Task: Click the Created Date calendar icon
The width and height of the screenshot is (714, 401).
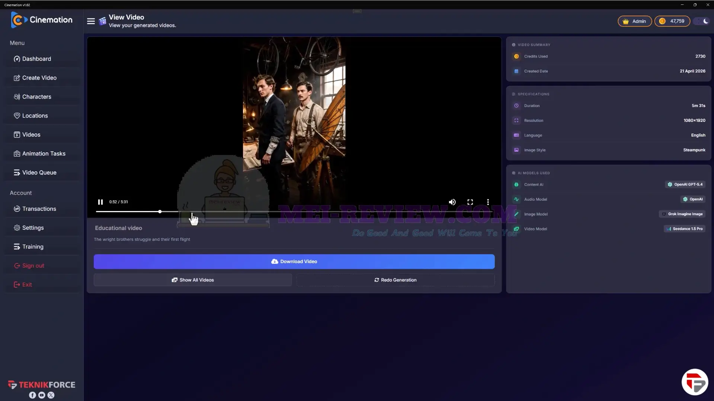Action: coord(516,71)
